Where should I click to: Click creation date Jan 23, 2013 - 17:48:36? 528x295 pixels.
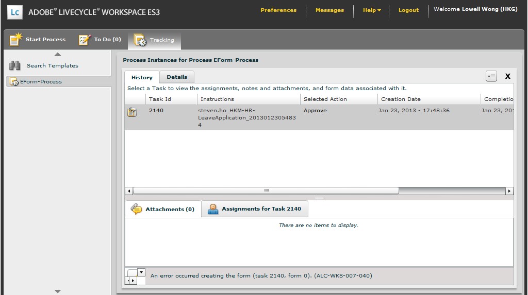tap(414, 110)
